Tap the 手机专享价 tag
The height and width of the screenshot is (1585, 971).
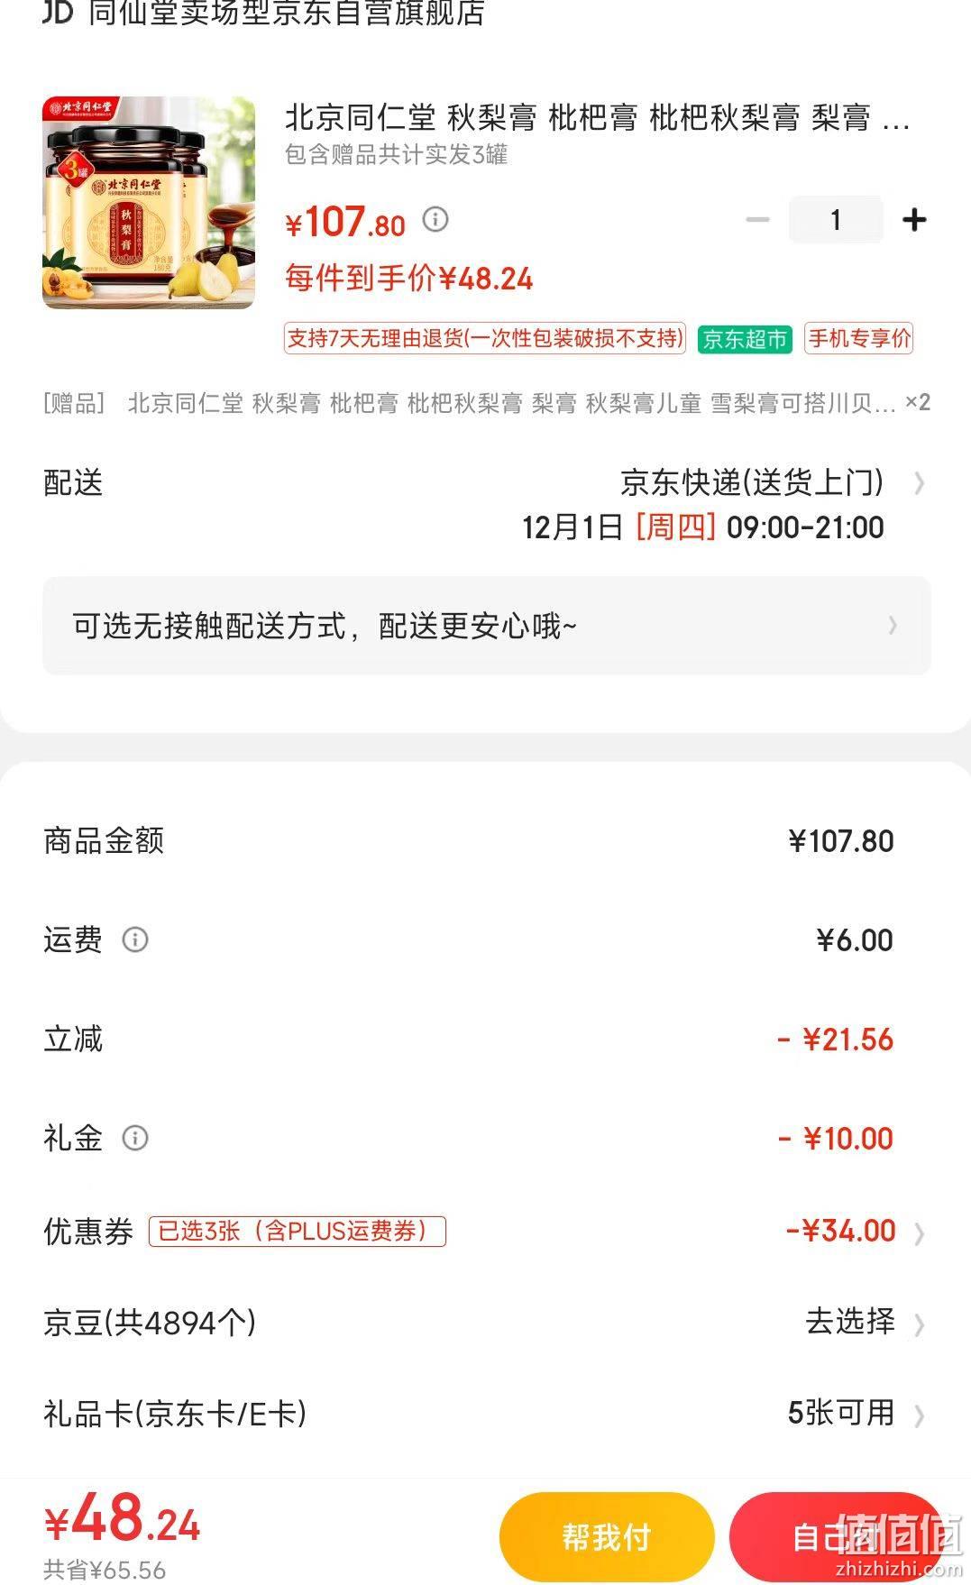[x=859, y=339]
